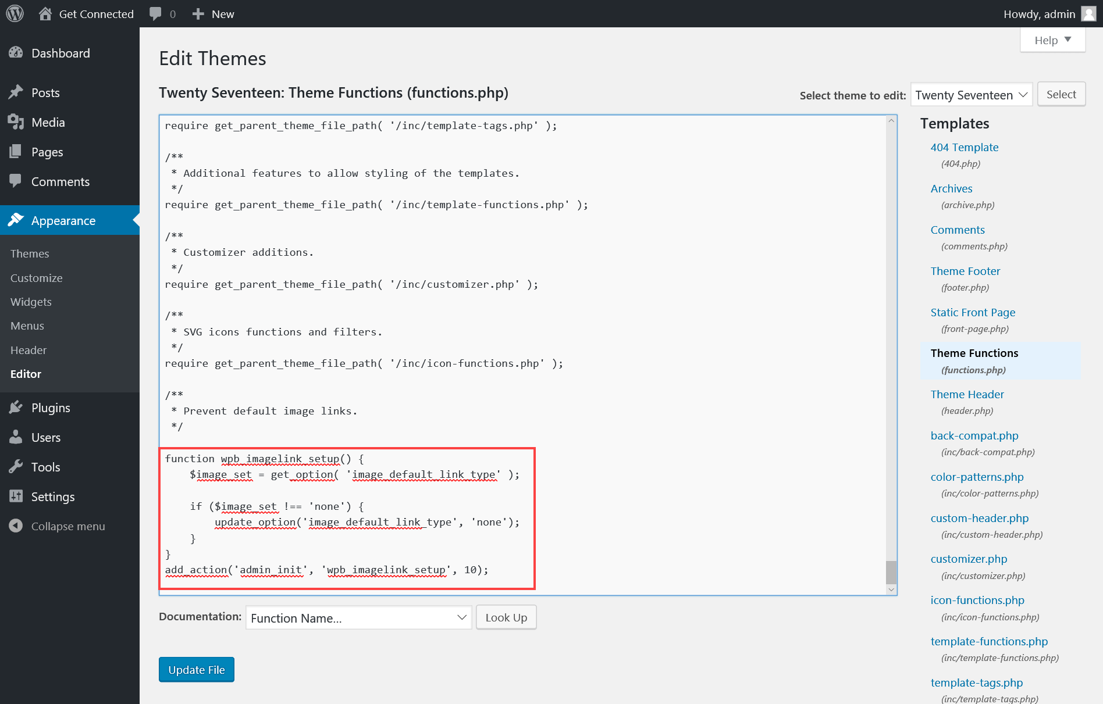The height and width of the screenshot is (704, 1103).
Task: Click the Posts pushpin icon
Action: pyautogui.click(x=16, y=92)
